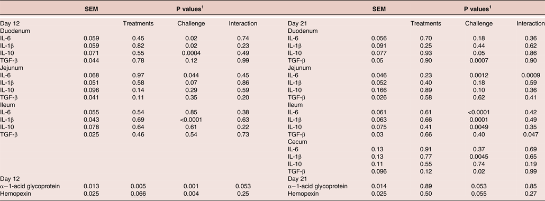This screenshot has width=545, height=201.
Task: Click the left SEM column header
Action: (x=92, y=10)
